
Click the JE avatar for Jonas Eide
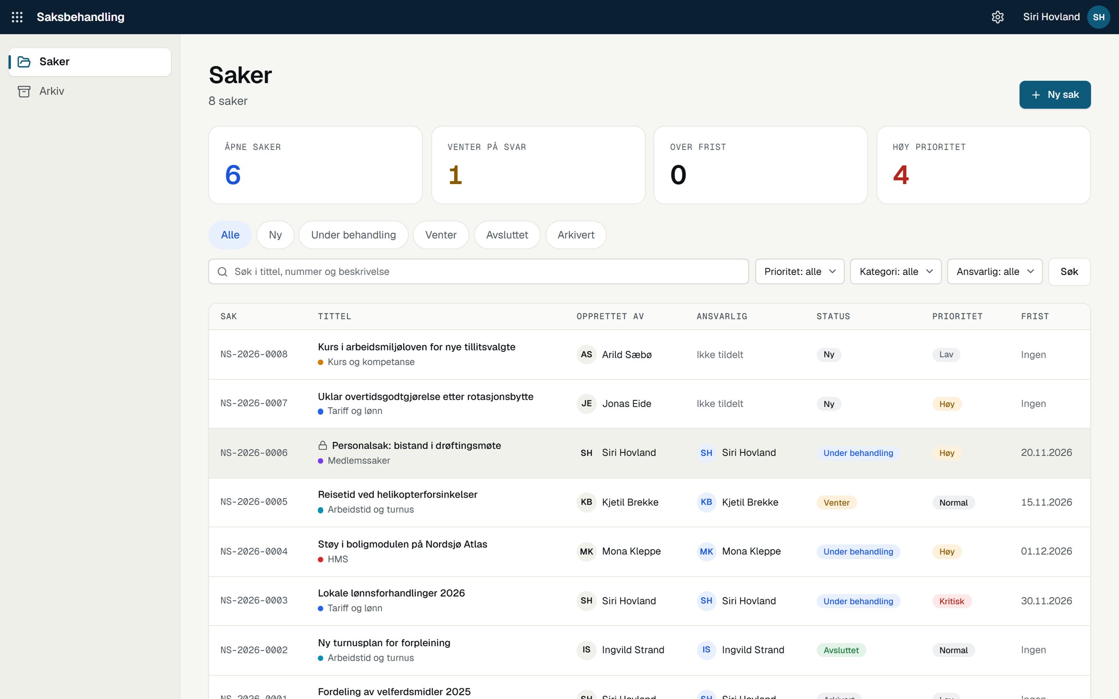tap(587, 404)
